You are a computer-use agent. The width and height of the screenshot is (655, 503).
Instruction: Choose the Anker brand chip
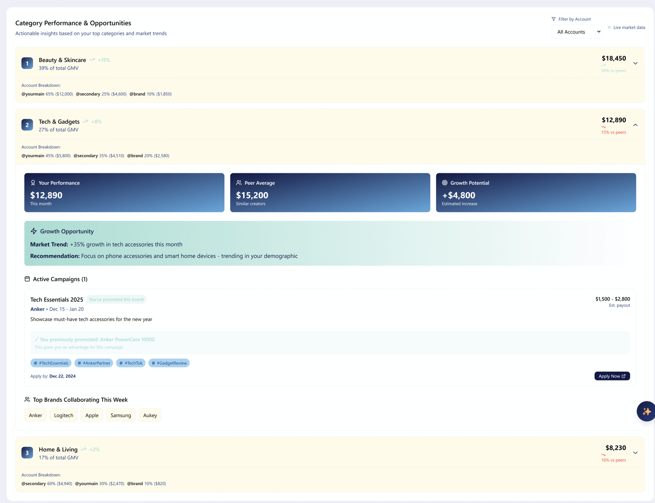(36, 415)
